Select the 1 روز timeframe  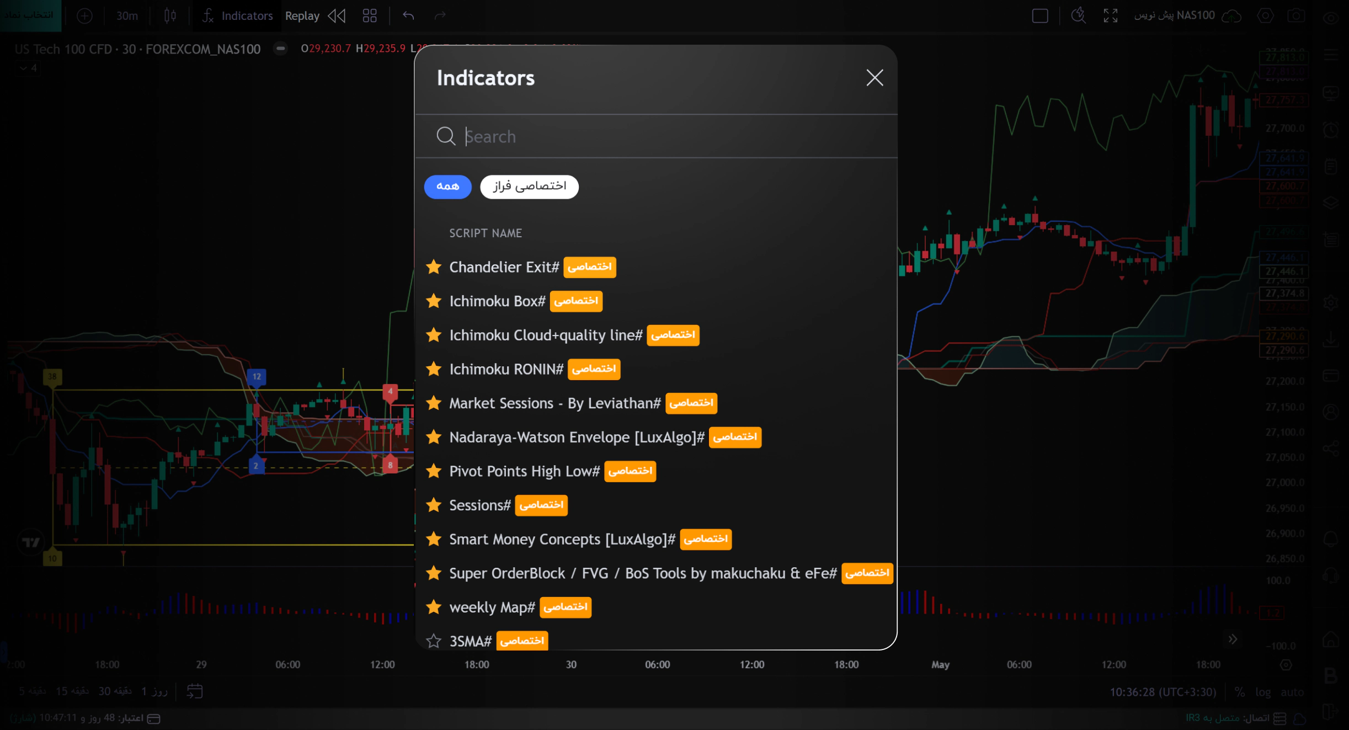(x=154, y=691)
